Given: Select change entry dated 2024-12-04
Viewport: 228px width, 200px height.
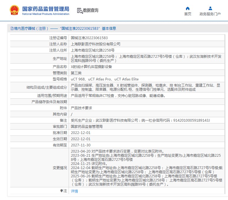Looking at the screenshot, I should [x=147, y=170].
